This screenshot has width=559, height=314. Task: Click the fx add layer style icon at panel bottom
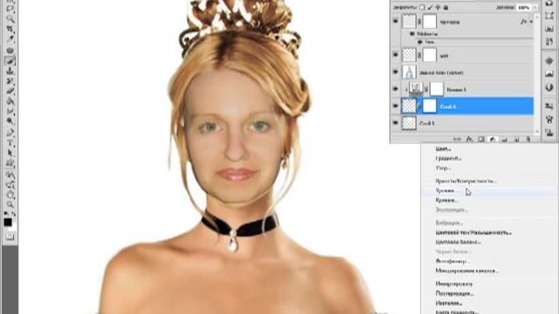point(470,140)
